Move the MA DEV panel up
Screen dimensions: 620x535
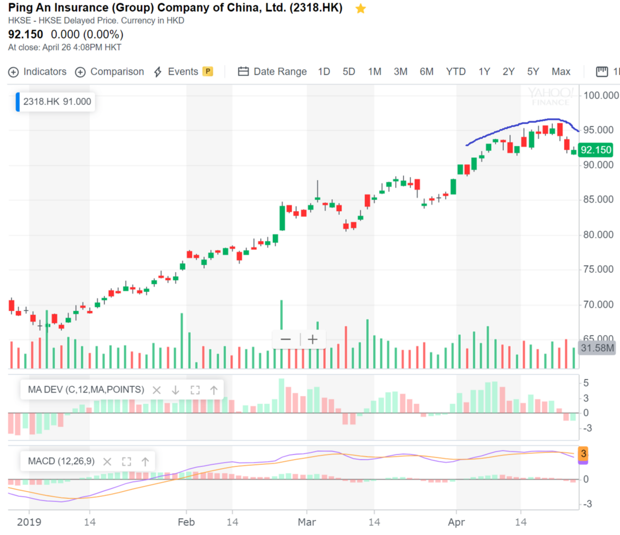[x=214, y=390]
